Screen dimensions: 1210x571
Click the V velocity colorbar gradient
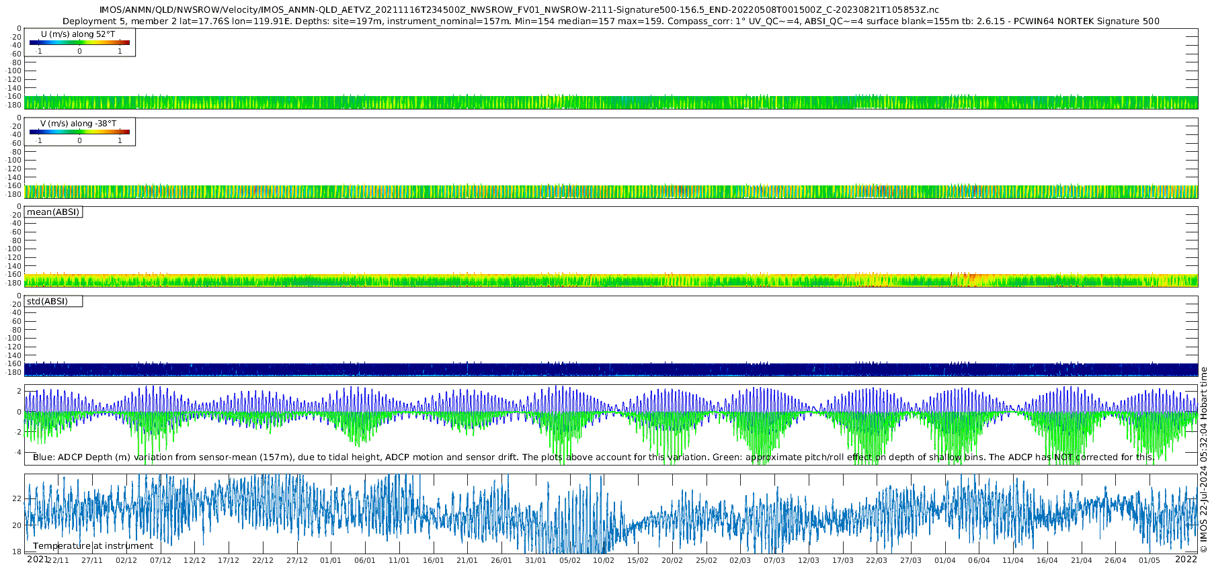click(79, 132)
